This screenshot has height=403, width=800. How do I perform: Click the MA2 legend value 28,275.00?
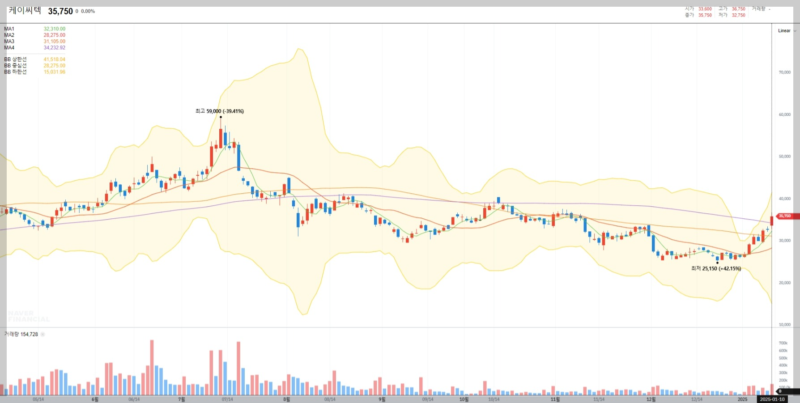pyautogui.click(x=55, y=35)
